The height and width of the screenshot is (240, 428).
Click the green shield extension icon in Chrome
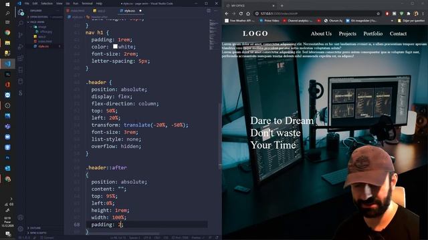tap(401, 13)
